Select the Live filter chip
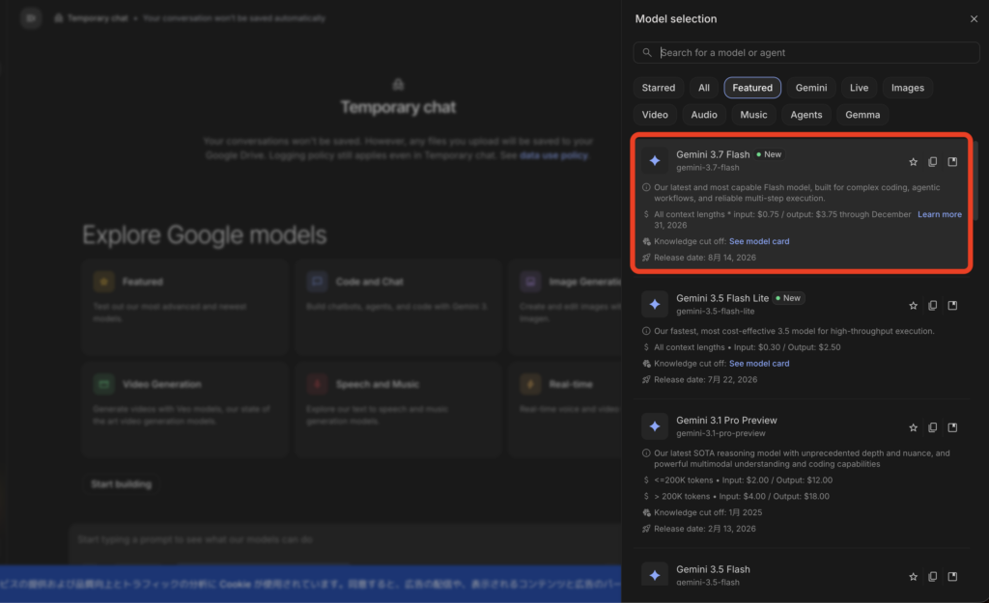 pos(859,88)
